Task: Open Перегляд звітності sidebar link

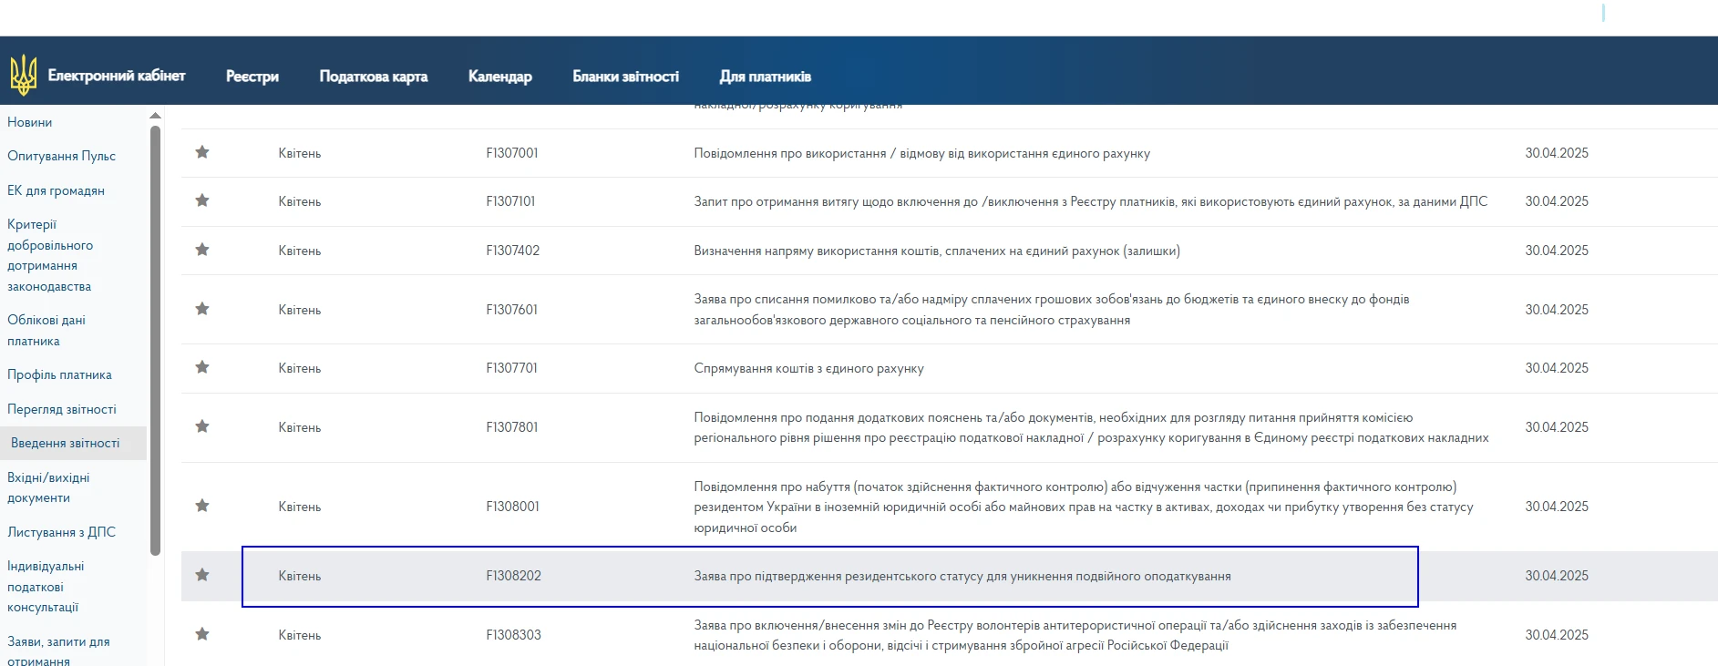Action: tap(62, 409)
